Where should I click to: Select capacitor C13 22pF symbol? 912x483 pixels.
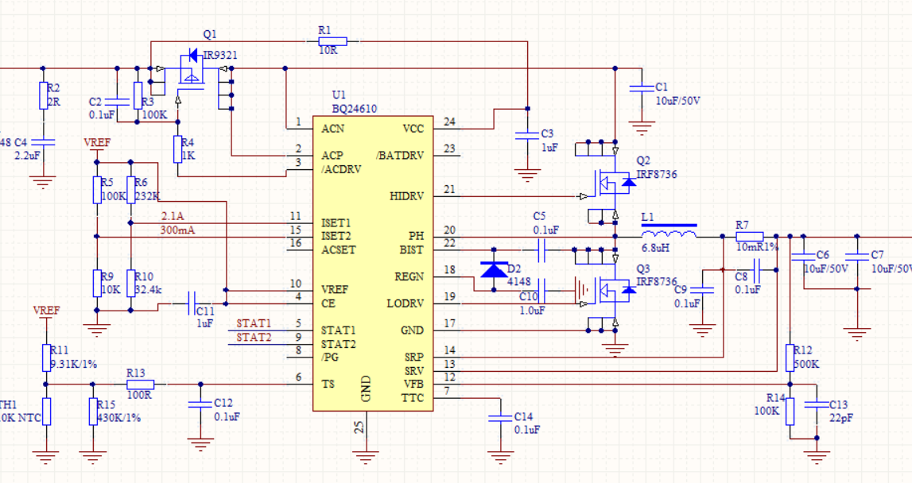(817, 404)
